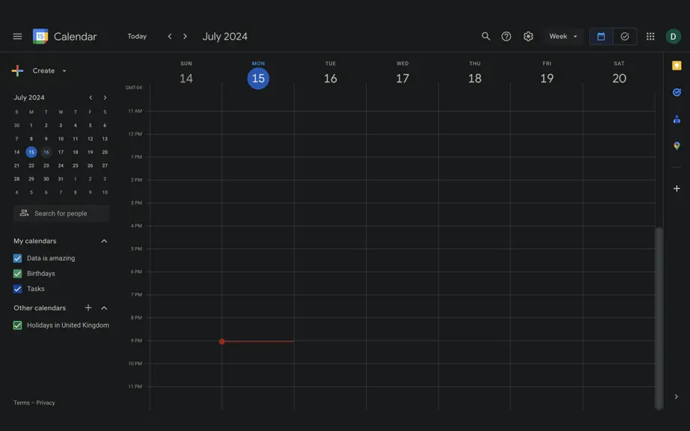690x431 pixels.
Task: Select 31 in mini calendar
Action: coord(61,179)
